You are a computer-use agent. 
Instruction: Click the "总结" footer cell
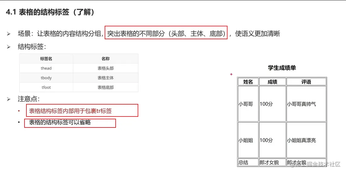click(248, 162)
